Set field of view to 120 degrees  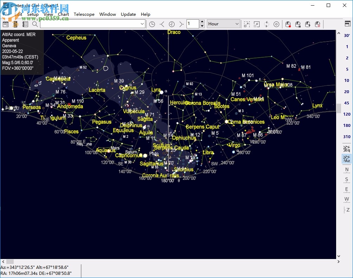[347, 114]
